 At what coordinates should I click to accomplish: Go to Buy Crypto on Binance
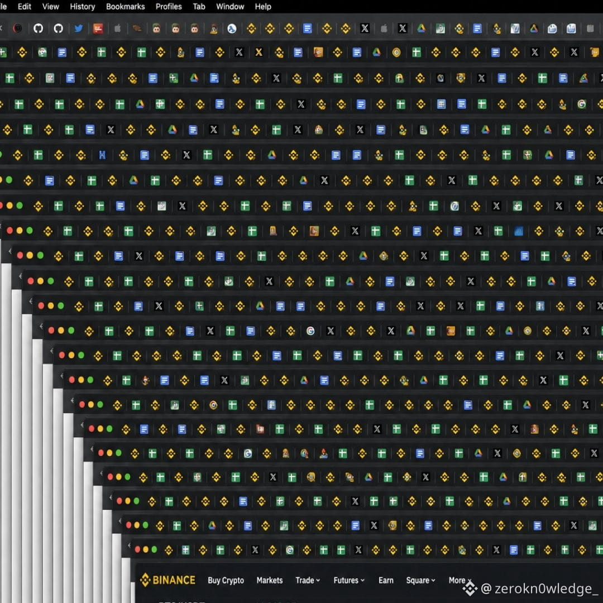[226, 580]
